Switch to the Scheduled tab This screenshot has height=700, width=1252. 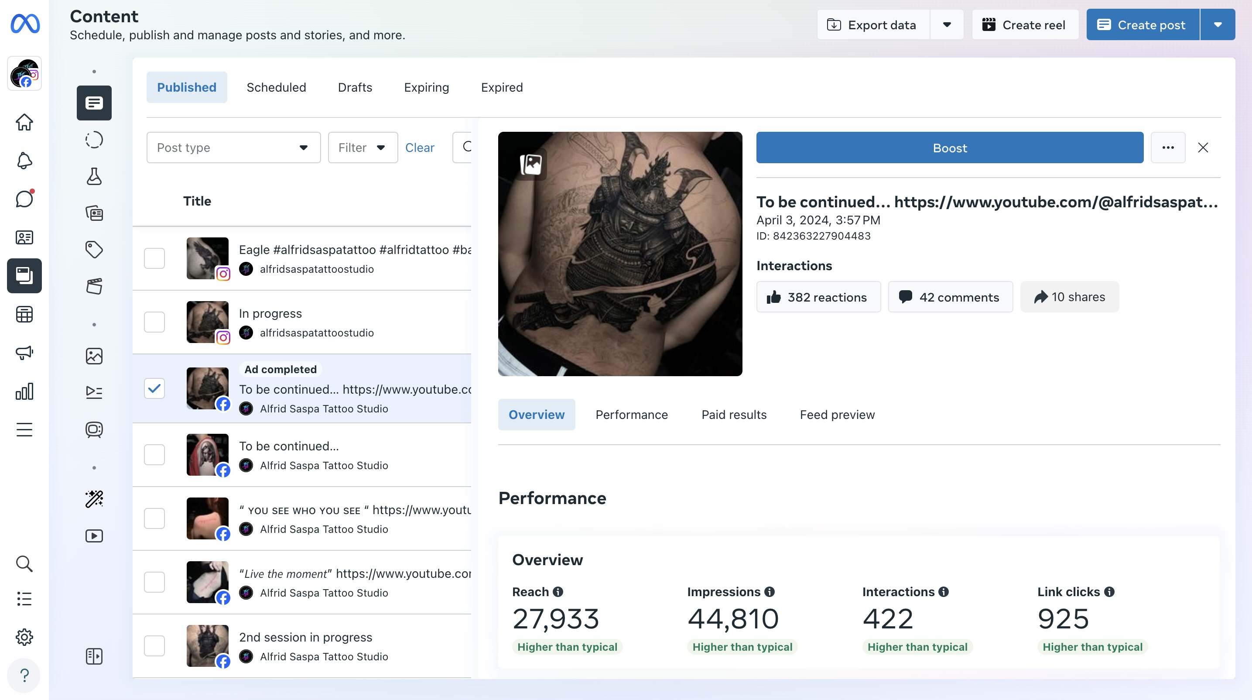276,87
